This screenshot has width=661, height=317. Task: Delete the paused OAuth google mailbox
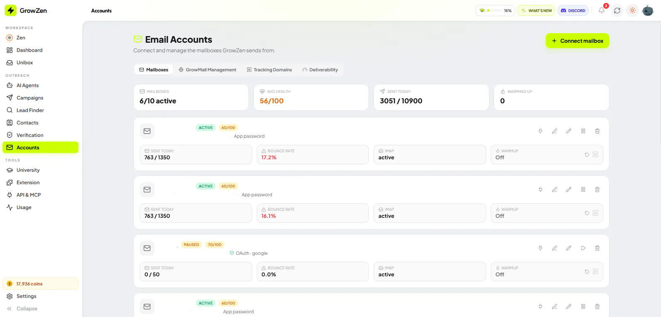click(597, 248)
